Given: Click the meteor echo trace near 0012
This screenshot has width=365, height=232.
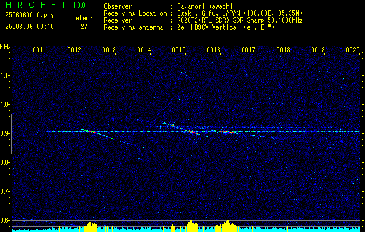Looking at the screenshot, I should tap(95, 133).
